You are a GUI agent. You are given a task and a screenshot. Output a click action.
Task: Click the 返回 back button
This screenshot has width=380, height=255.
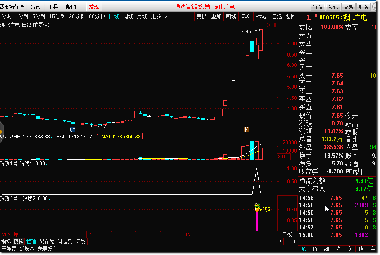click(290, 16)
